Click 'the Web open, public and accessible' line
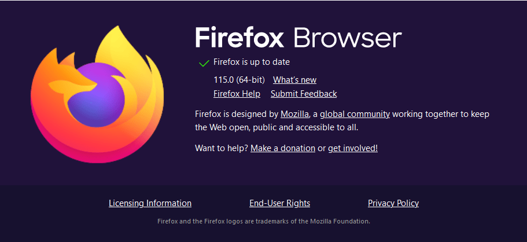This screenshot has width=527, height=242. pos(277,128)
